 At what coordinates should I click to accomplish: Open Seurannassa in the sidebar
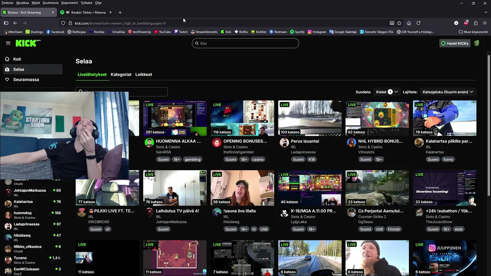[x=32, y=79]
